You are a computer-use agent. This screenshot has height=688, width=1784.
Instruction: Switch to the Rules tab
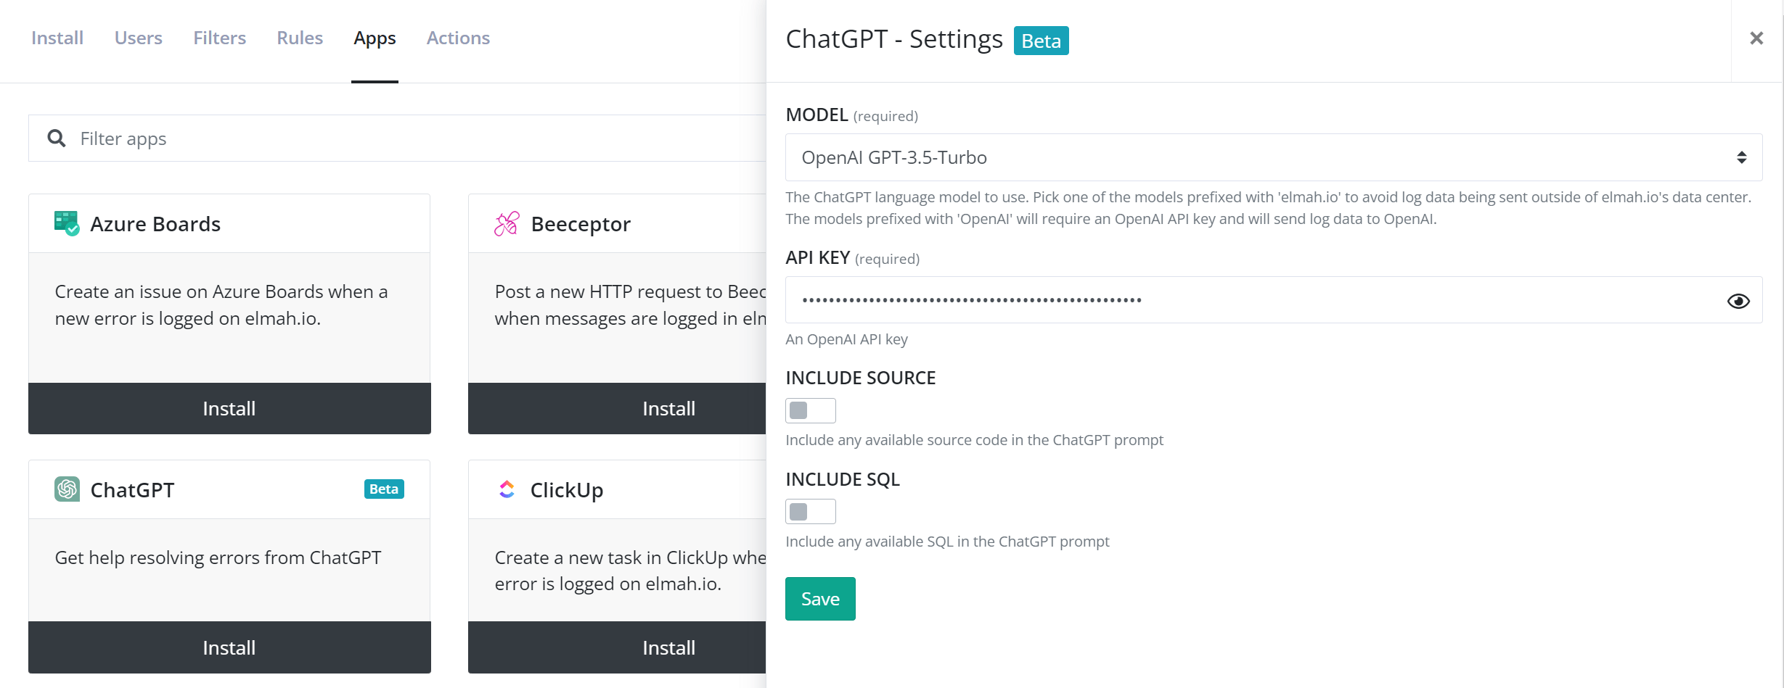[299, 38]
